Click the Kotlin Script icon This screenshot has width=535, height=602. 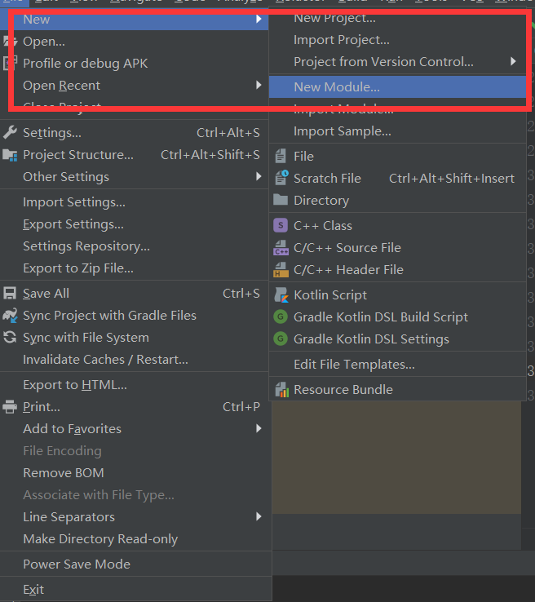pos(281,295)
